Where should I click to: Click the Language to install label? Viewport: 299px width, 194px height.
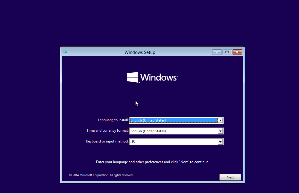(x=113, y=120)
